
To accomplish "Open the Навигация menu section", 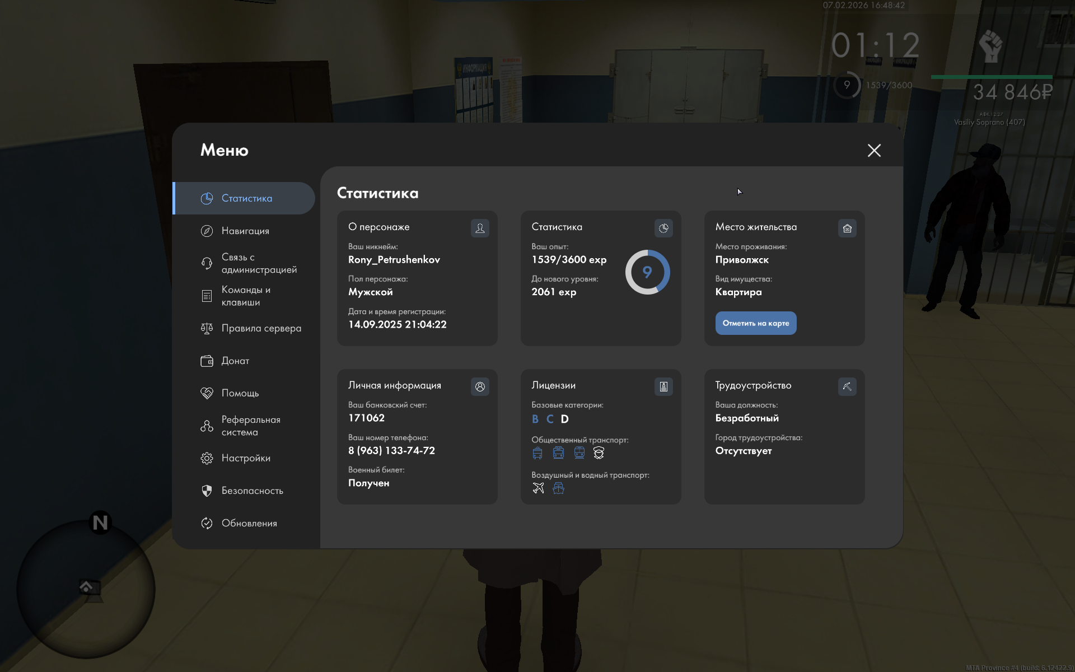I will tap(245, 231).
